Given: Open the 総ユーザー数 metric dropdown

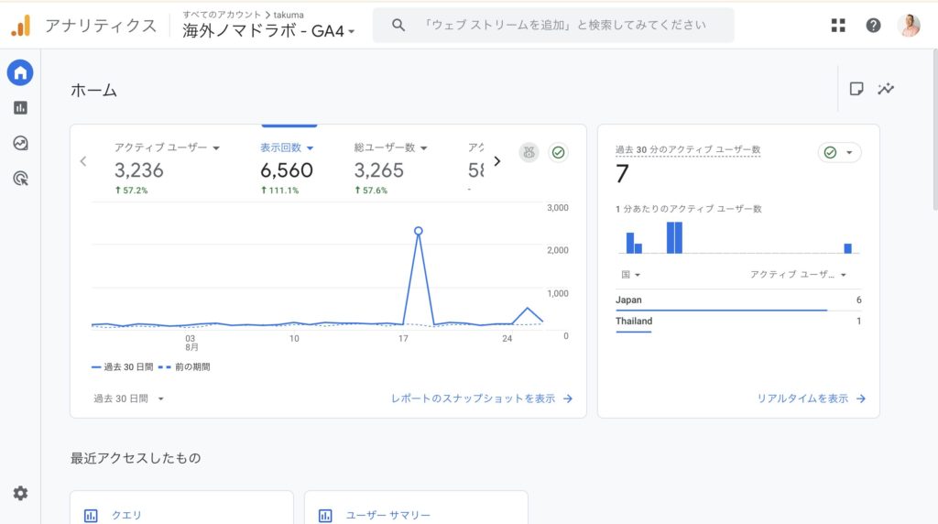Looking at the screenshot, I should click(390, 147).
